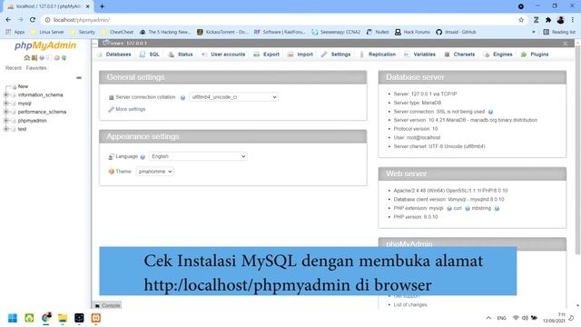The image size is (581, 327).
Task: Click info icon after mysqli extension
Action: click(x=449, y=208)
